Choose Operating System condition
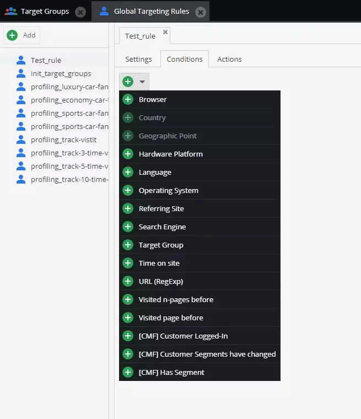Viewport: 361px width, 419px height. [200, 190]
